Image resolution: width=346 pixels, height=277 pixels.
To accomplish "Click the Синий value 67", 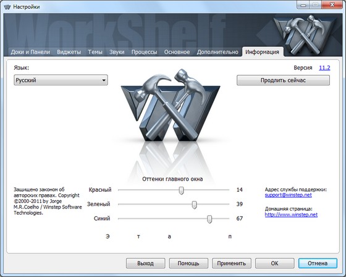I will 240,218.
